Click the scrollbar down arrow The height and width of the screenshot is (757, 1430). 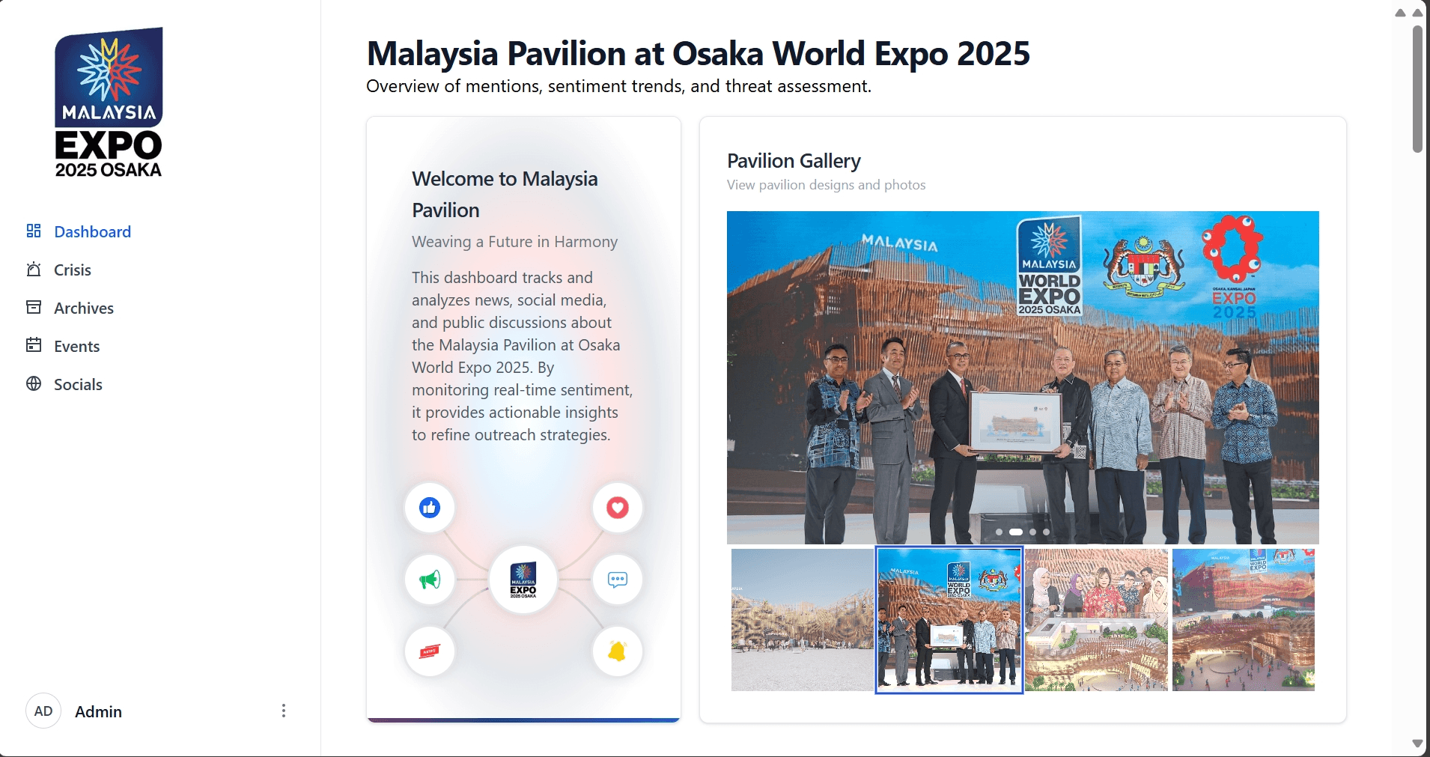(1417, 744)
